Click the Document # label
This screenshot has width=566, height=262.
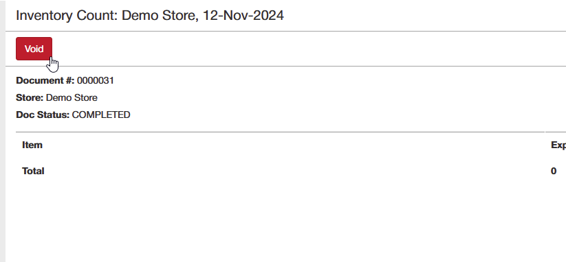[45, 81]
